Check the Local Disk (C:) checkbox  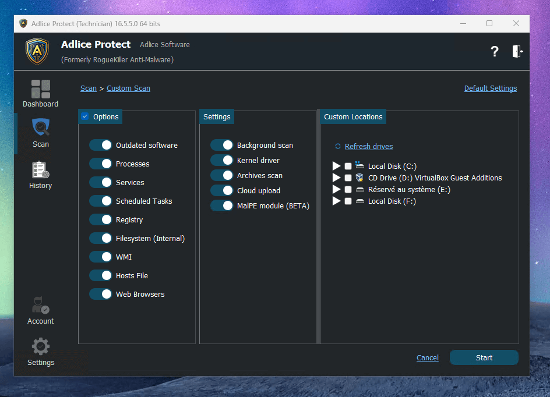click(348, 166)
